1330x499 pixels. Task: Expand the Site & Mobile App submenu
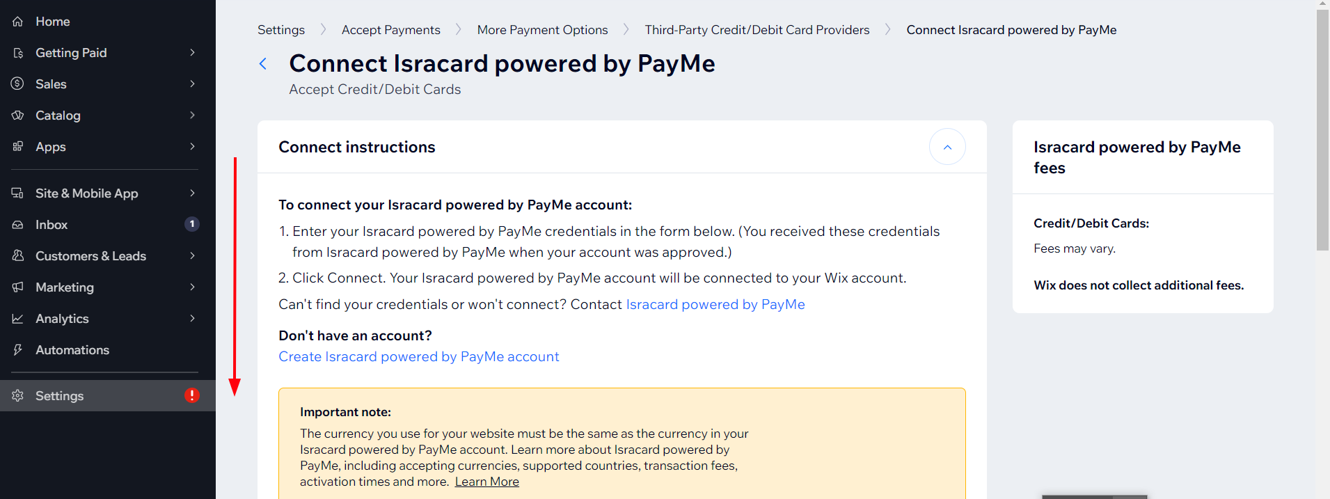coord(192,193)
